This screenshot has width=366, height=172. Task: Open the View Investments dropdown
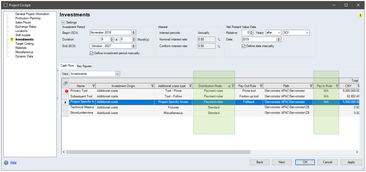117,74
